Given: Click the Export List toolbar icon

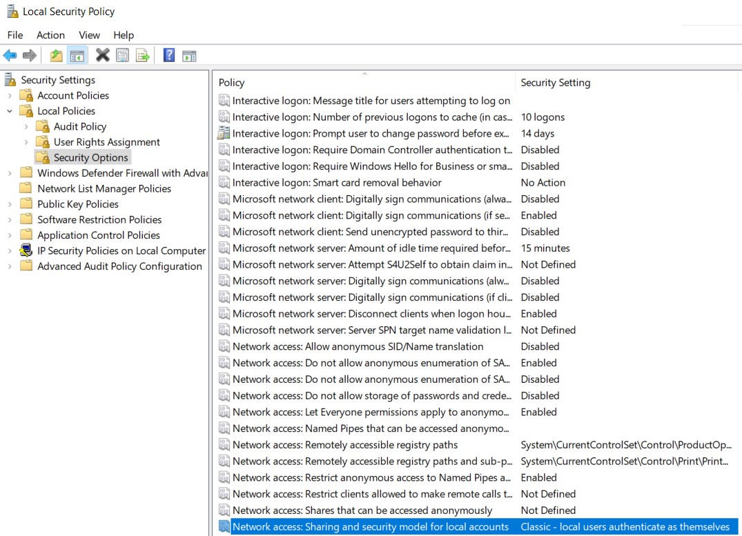Looking at the screenshot, I should [x=143, y=56].
